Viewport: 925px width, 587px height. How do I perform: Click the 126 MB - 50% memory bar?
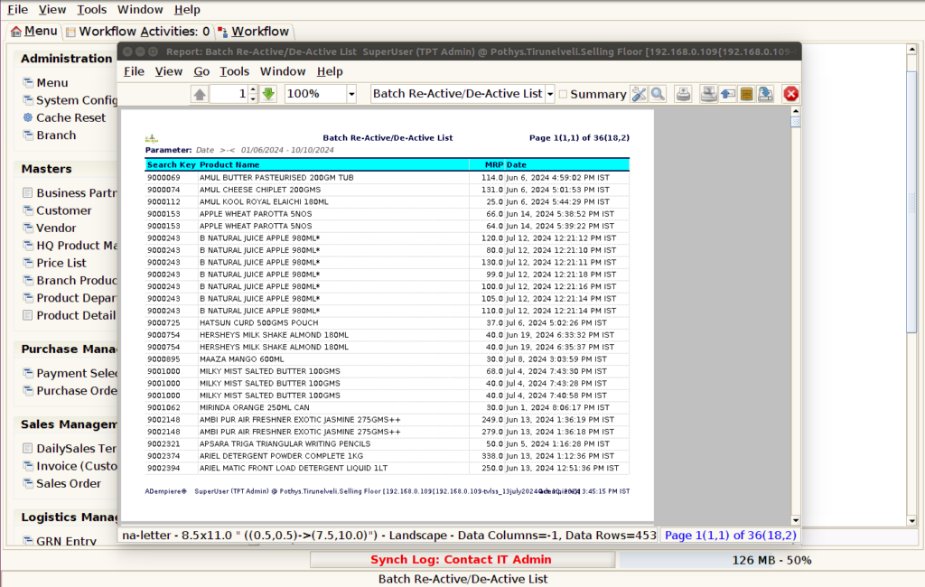coord(771,560)
